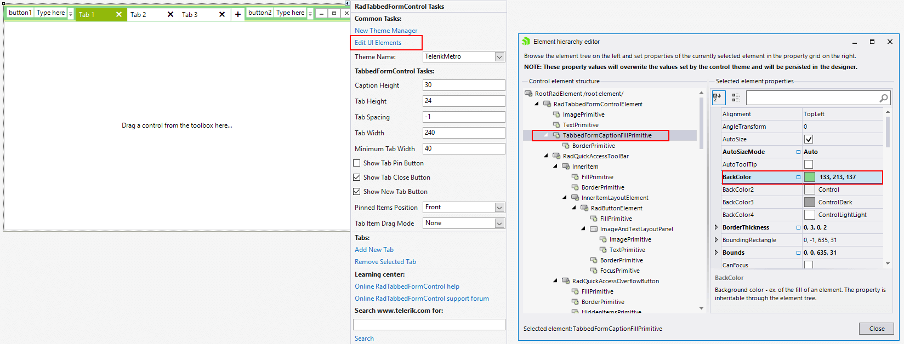
Task: Open the overflow button next to button1
Action: (x=71, y=13)
